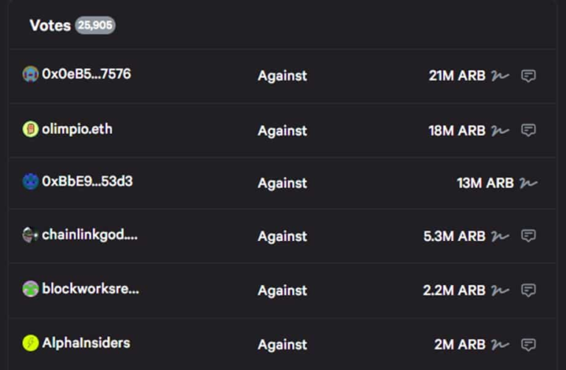Click the olimpio.eth voter avatar
Image resolution: width=566 pixels, height=370 pixels.
[x=30, y=130]
